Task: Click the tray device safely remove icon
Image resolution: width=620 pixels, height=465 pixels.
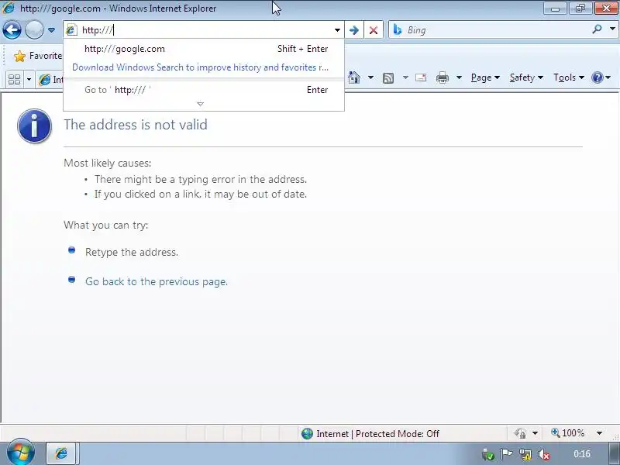Action: (x=488, y=454)
